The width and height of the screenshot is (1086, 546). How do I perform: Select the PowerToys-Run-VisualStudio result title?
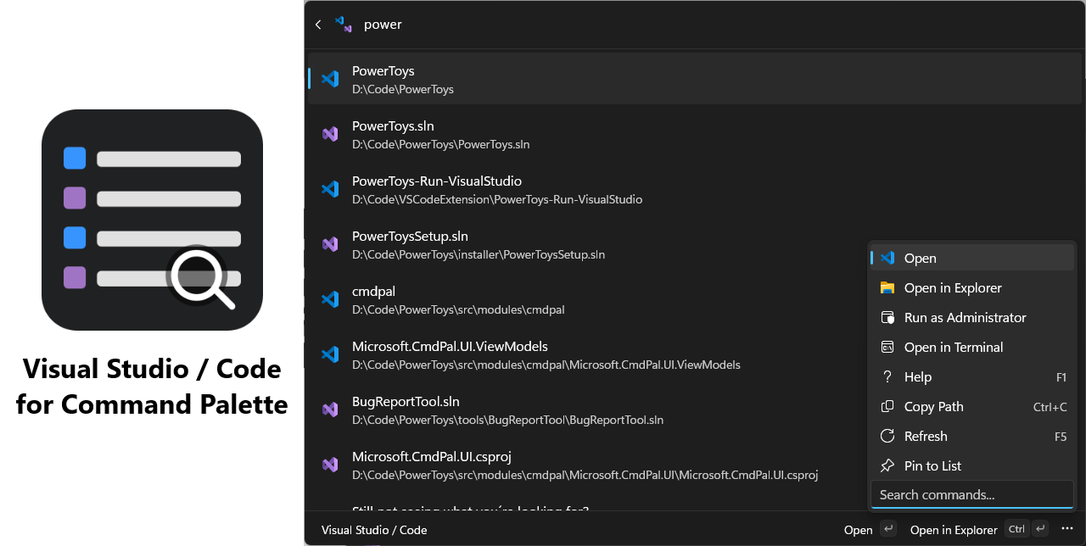[437, 181]
